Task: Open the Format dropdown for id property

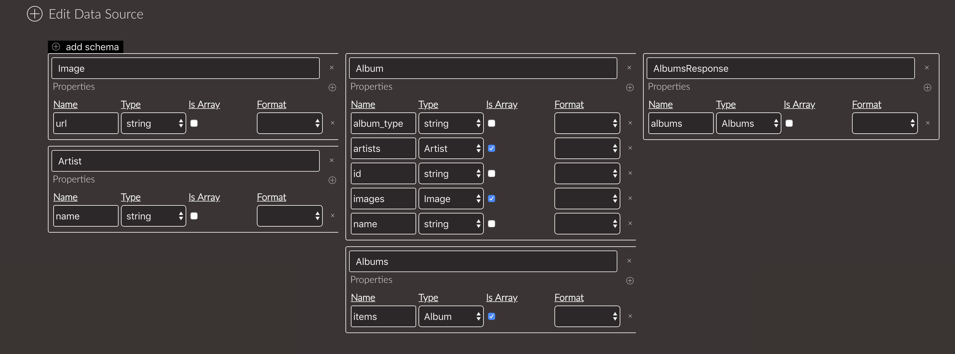Action: pos(587,174)
